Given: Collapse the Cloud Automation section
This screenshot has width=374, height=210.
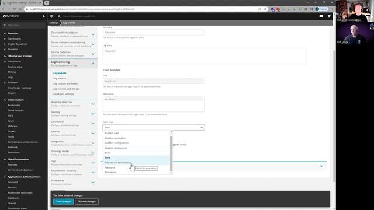Looking at the screenshot, I should pos(5,159).
